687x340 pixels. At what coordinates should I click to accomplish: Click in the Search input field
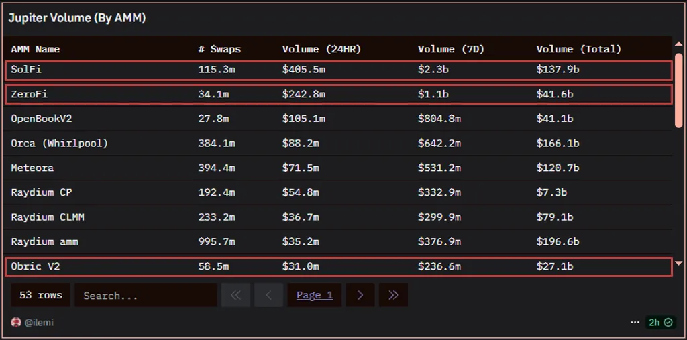click(x=145, y=295)
